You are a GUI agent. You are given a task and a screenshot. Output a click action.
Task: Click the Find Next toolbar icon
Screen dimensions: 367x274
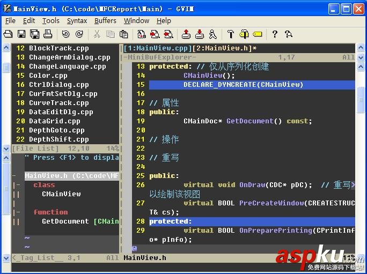point(155,34)
